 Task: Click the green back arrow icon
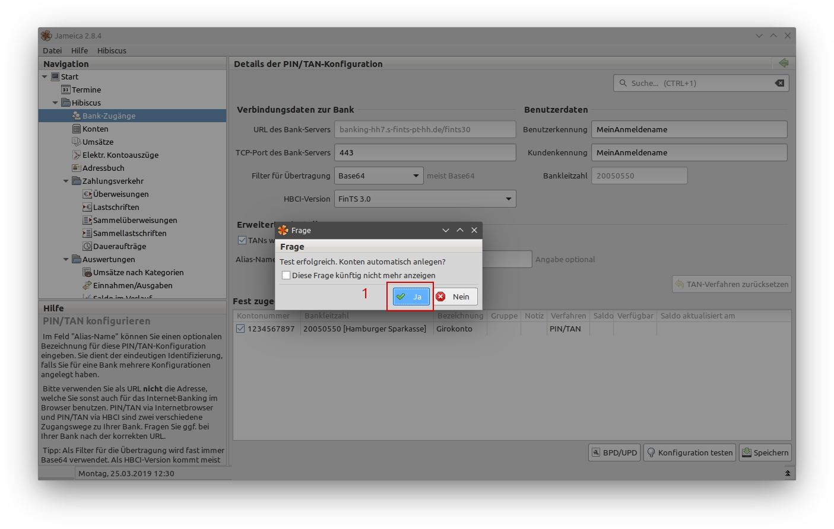point(784,63)
